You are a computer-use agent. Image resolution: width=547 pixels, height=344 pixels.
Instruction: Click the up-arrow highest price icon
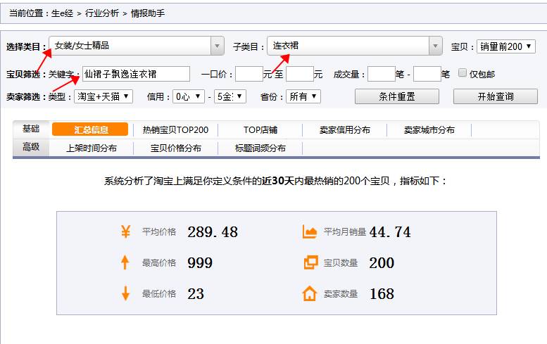pos(125,262)
